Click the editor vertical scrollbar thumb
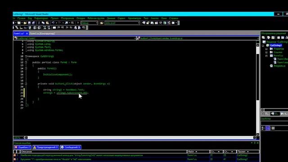 [258, 77]
